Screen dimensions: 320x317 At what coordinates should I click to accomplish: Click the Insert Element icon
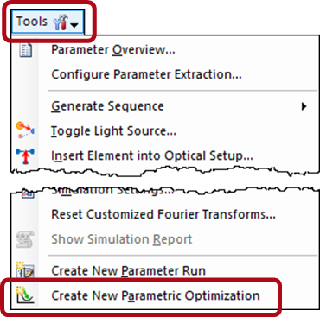pyautogui.click(x=25, y=155)
